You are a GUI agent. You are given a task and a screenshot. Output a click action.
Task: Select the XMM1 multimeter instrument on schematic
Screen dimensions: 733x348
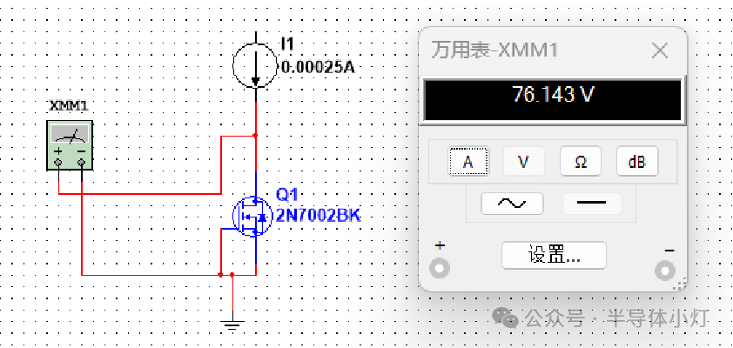pos(70,144)
